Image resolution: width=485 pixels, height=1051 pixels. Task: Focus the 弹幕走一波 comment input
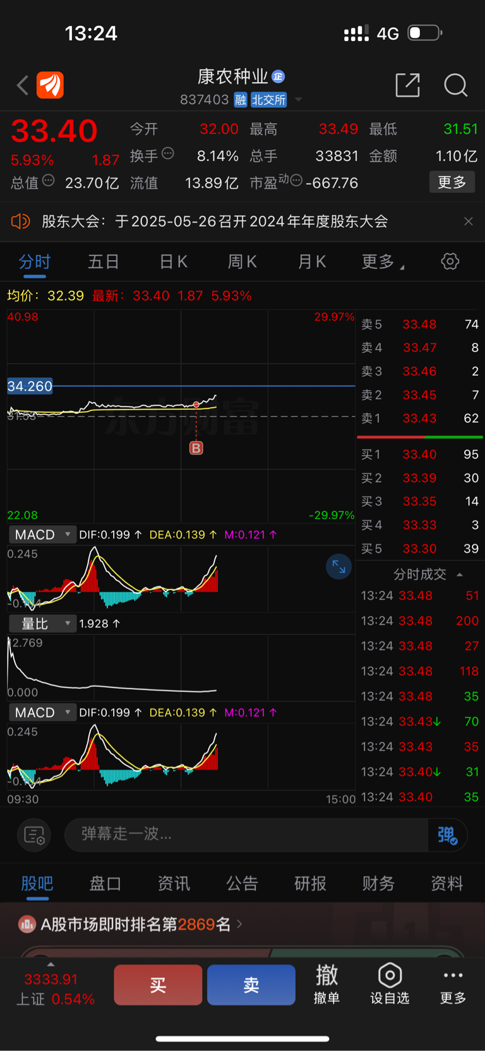click(x=246, y=834)
